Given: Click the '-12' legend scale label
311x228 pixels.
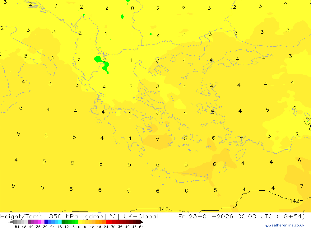Looking at the screenshot, I should point(65,227).
